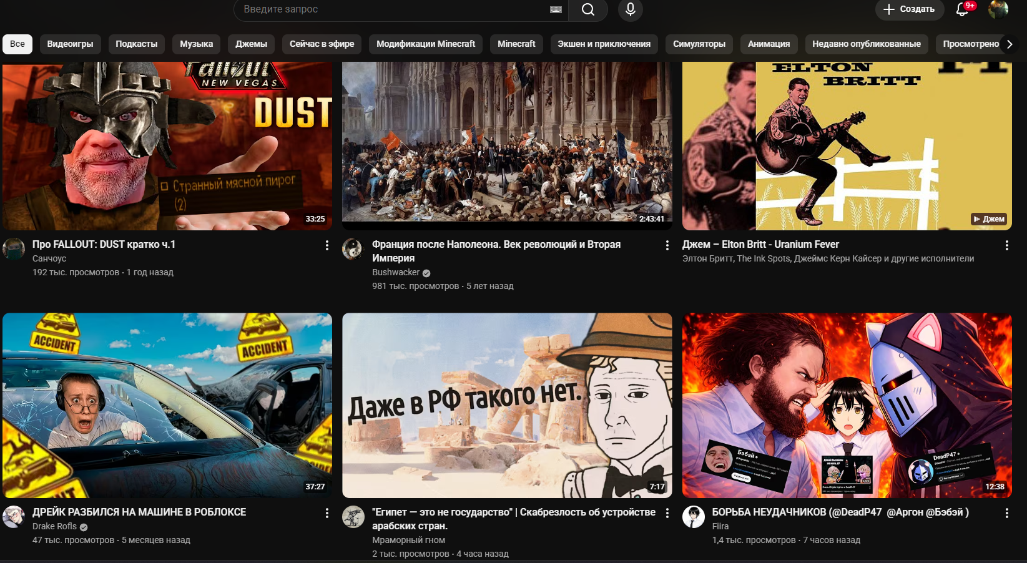Open title 'ДРЕЙК РАЗБИЛСЯ НА МАШИНЕ В РОБЛОКСЕ'
Screen dimensions: 1027x563
(x=139, y=512)
